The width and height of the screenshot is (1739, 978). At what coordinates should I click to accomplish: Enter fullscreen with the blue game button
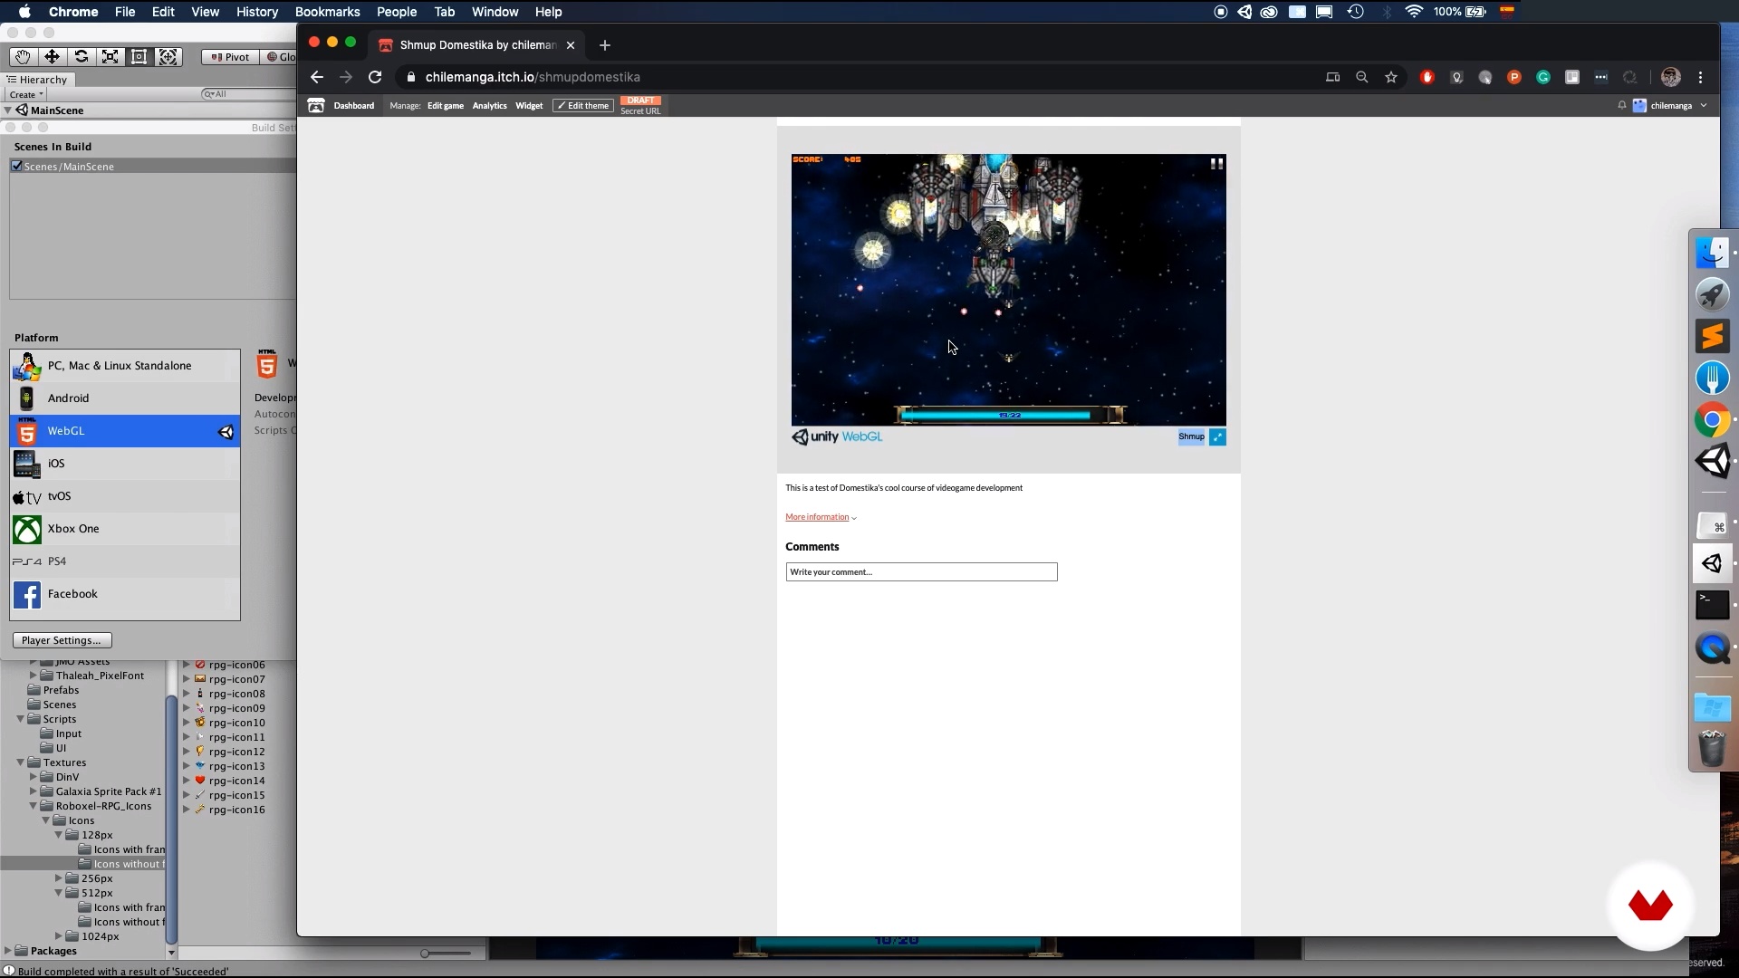(x=1217, y=437)
